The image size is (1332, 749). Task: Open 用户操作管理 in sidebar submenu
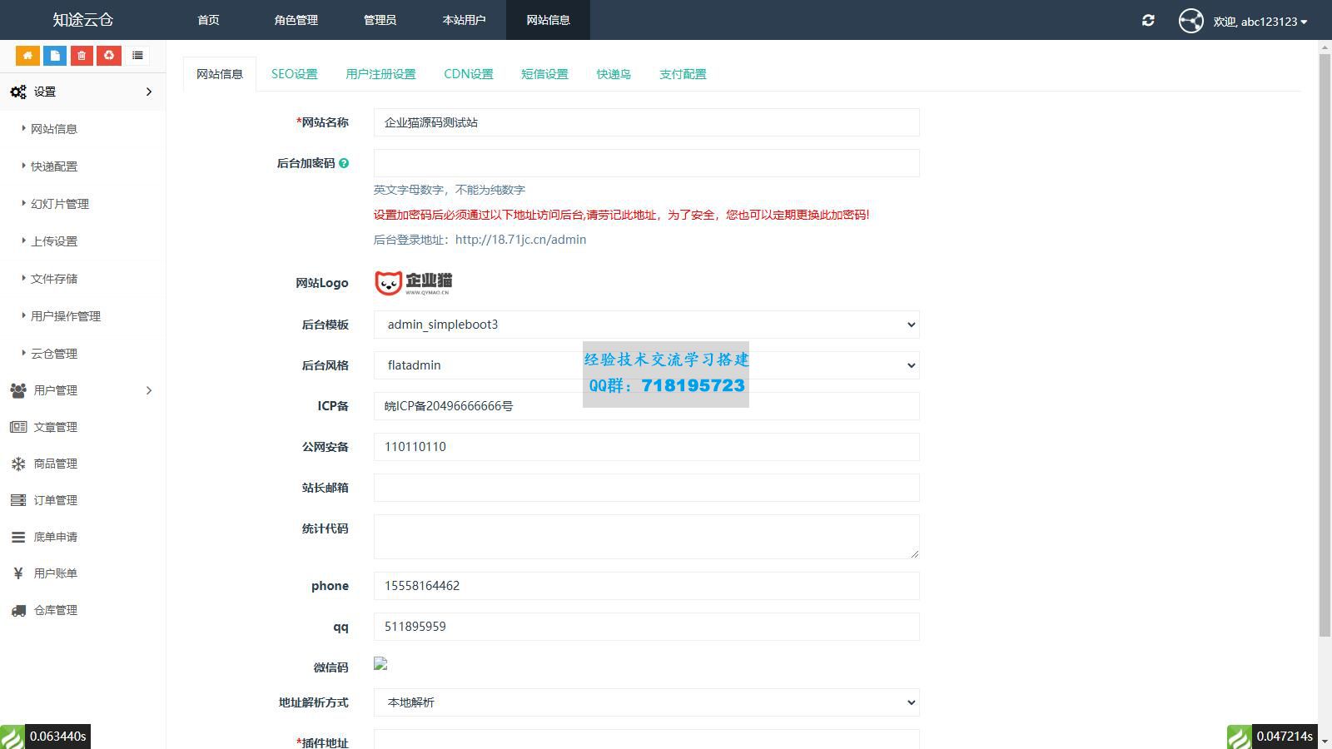click(66, 316)
